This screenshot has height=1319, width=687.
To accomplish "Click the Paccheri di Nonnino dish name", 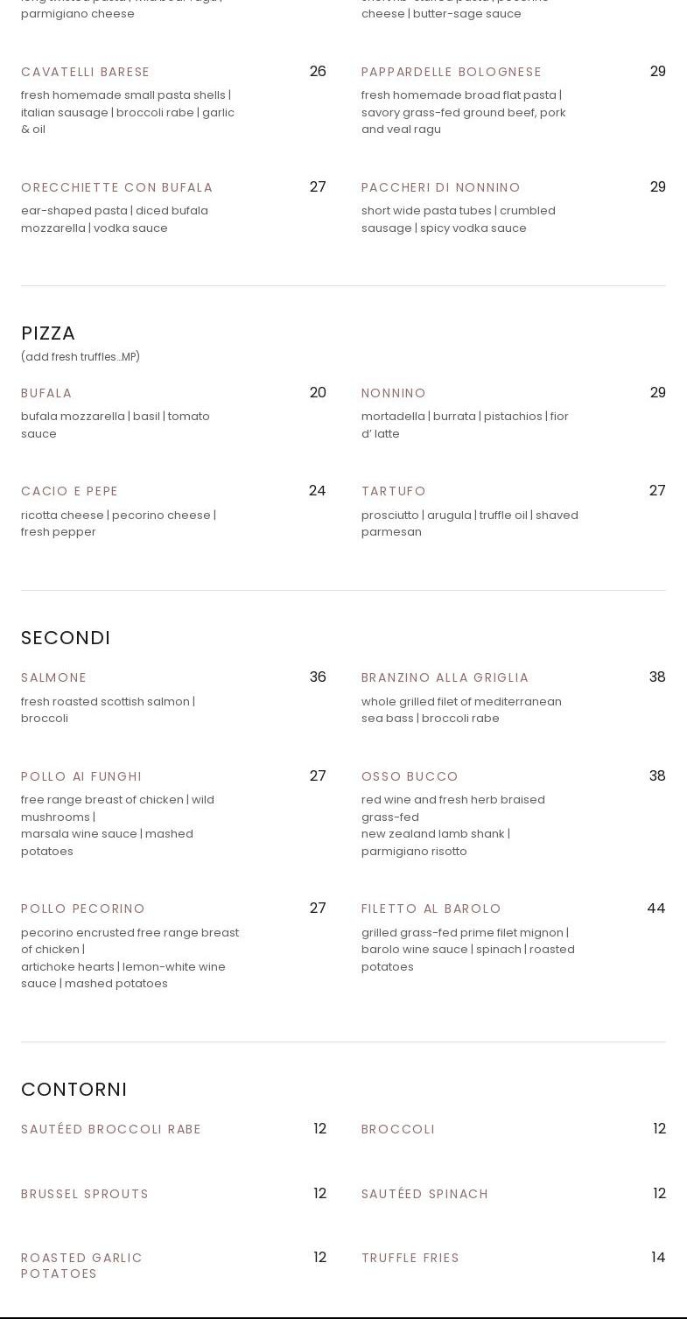I will coord(441,187).
